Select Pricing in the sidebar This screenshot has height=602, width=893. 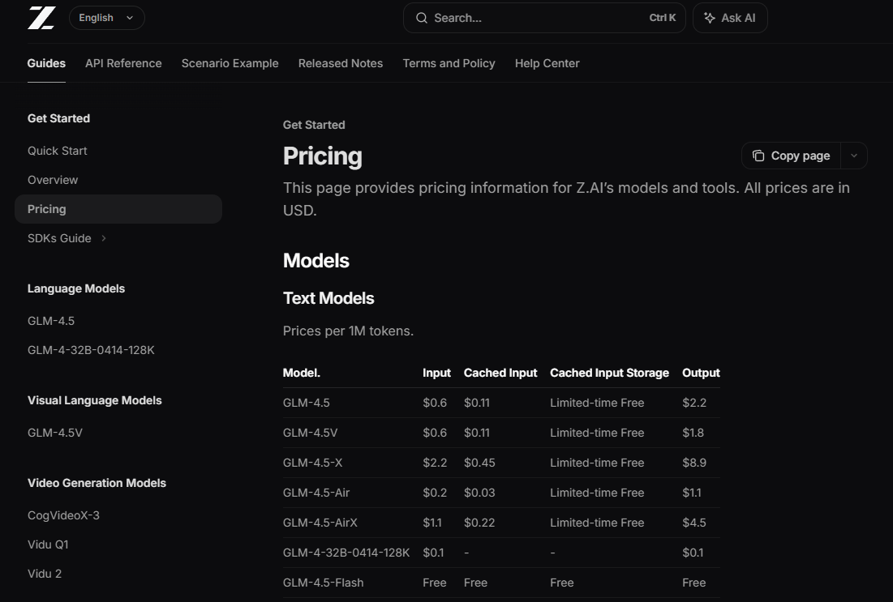(x=118, y=209)
